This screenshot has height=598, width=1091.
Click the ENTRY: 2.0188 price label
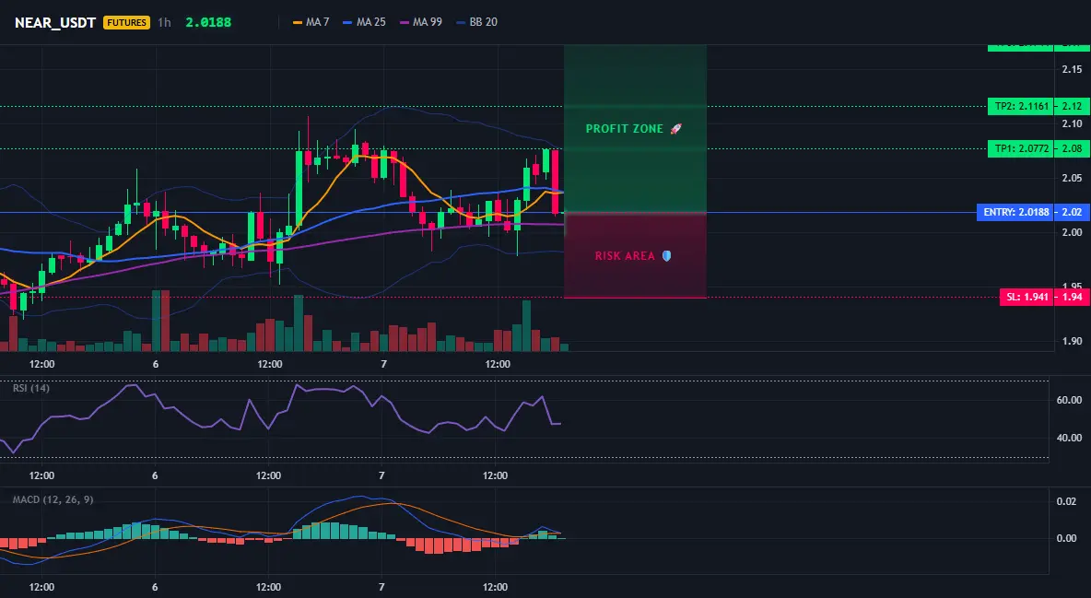pos(1015,212)
